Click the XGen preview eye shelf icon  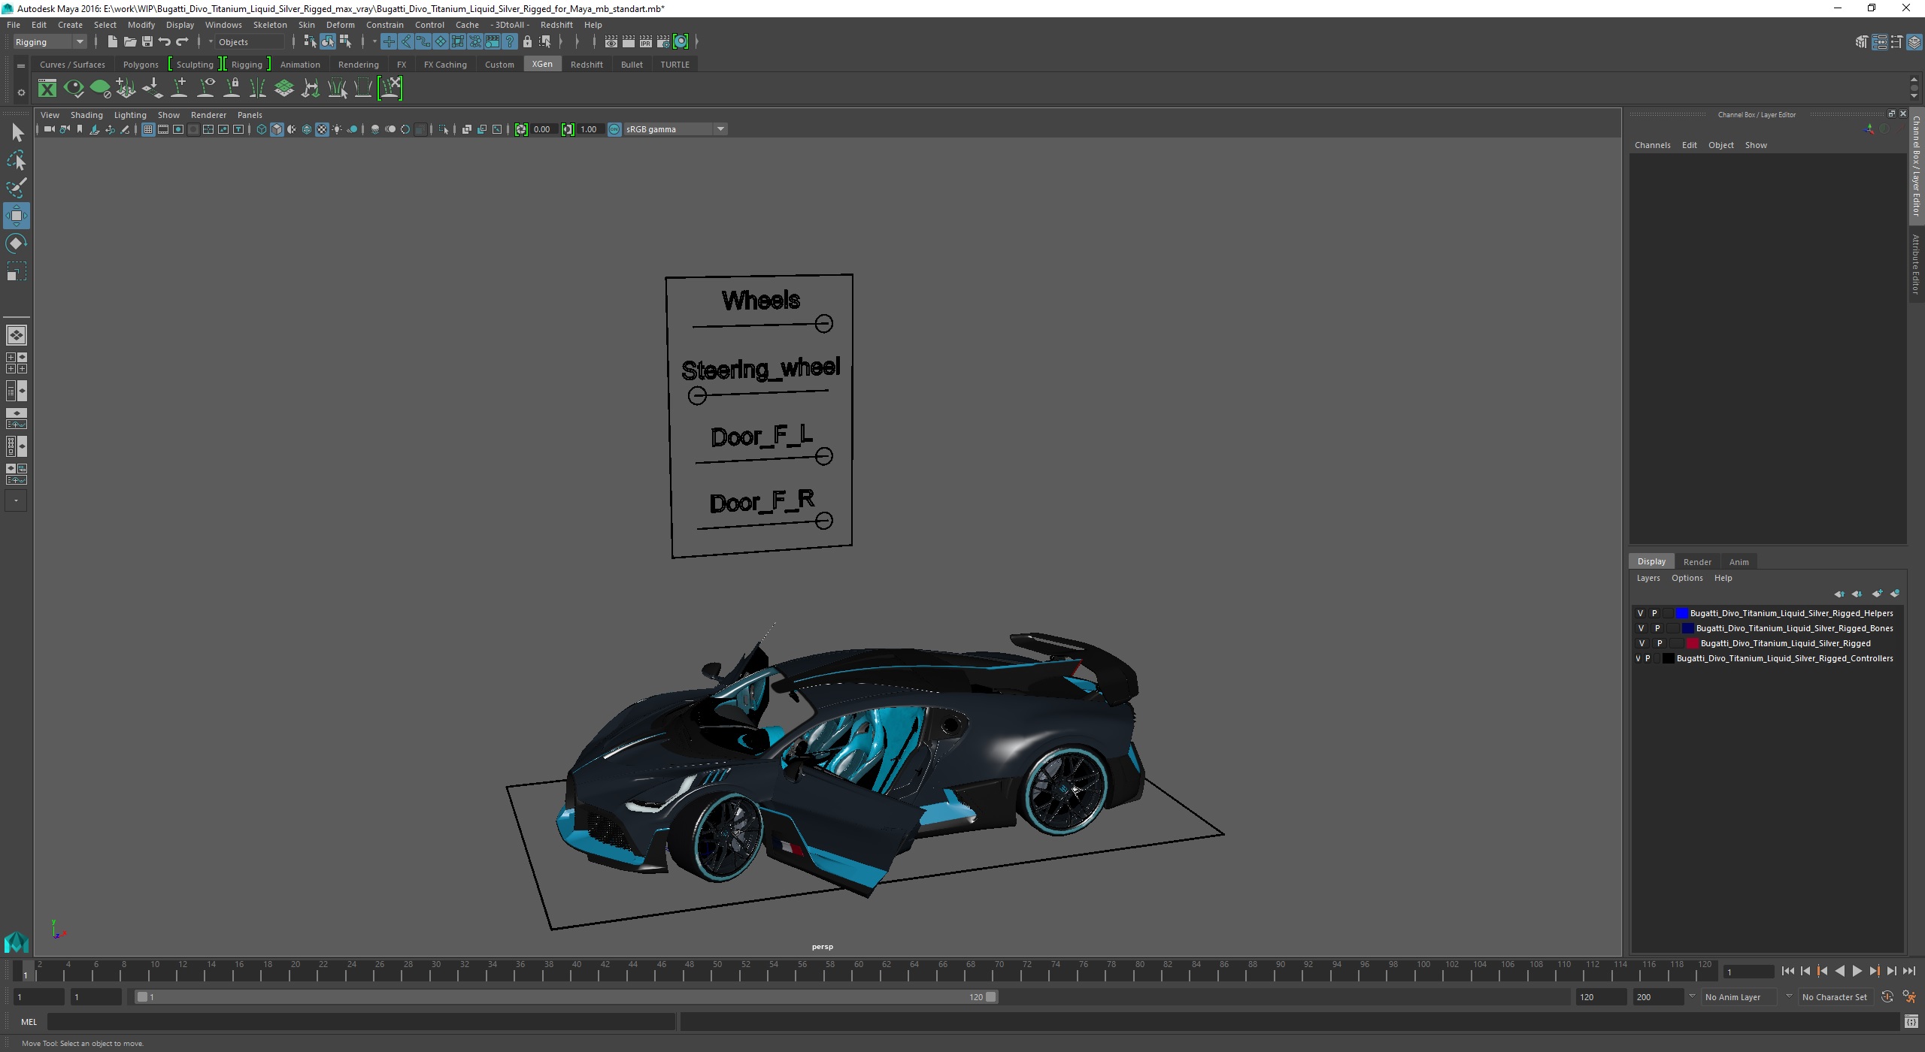click(x=74, y=89)
